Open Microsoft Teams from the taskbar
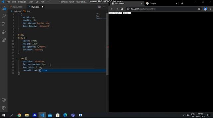This screenshot has width=213, height=119. (73, 115)
